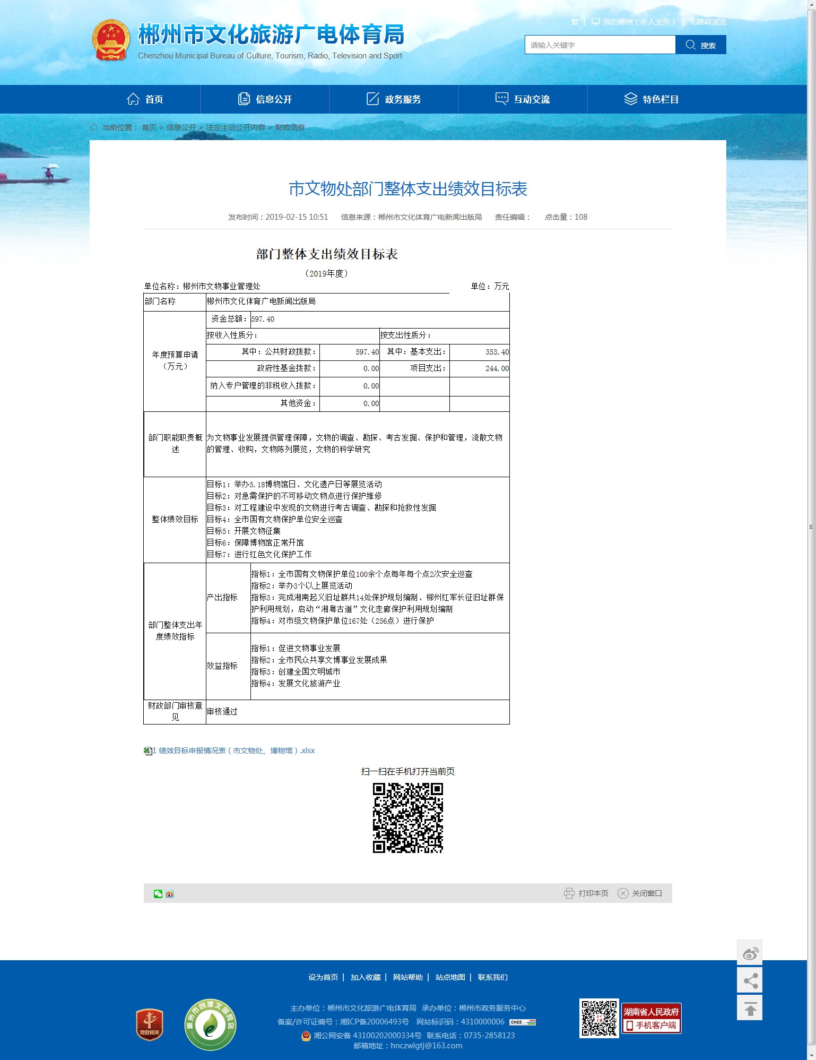Share the page via Weibo icon in share bar
The height and width of the screenshot is (1060, 816).
point(170,894)
